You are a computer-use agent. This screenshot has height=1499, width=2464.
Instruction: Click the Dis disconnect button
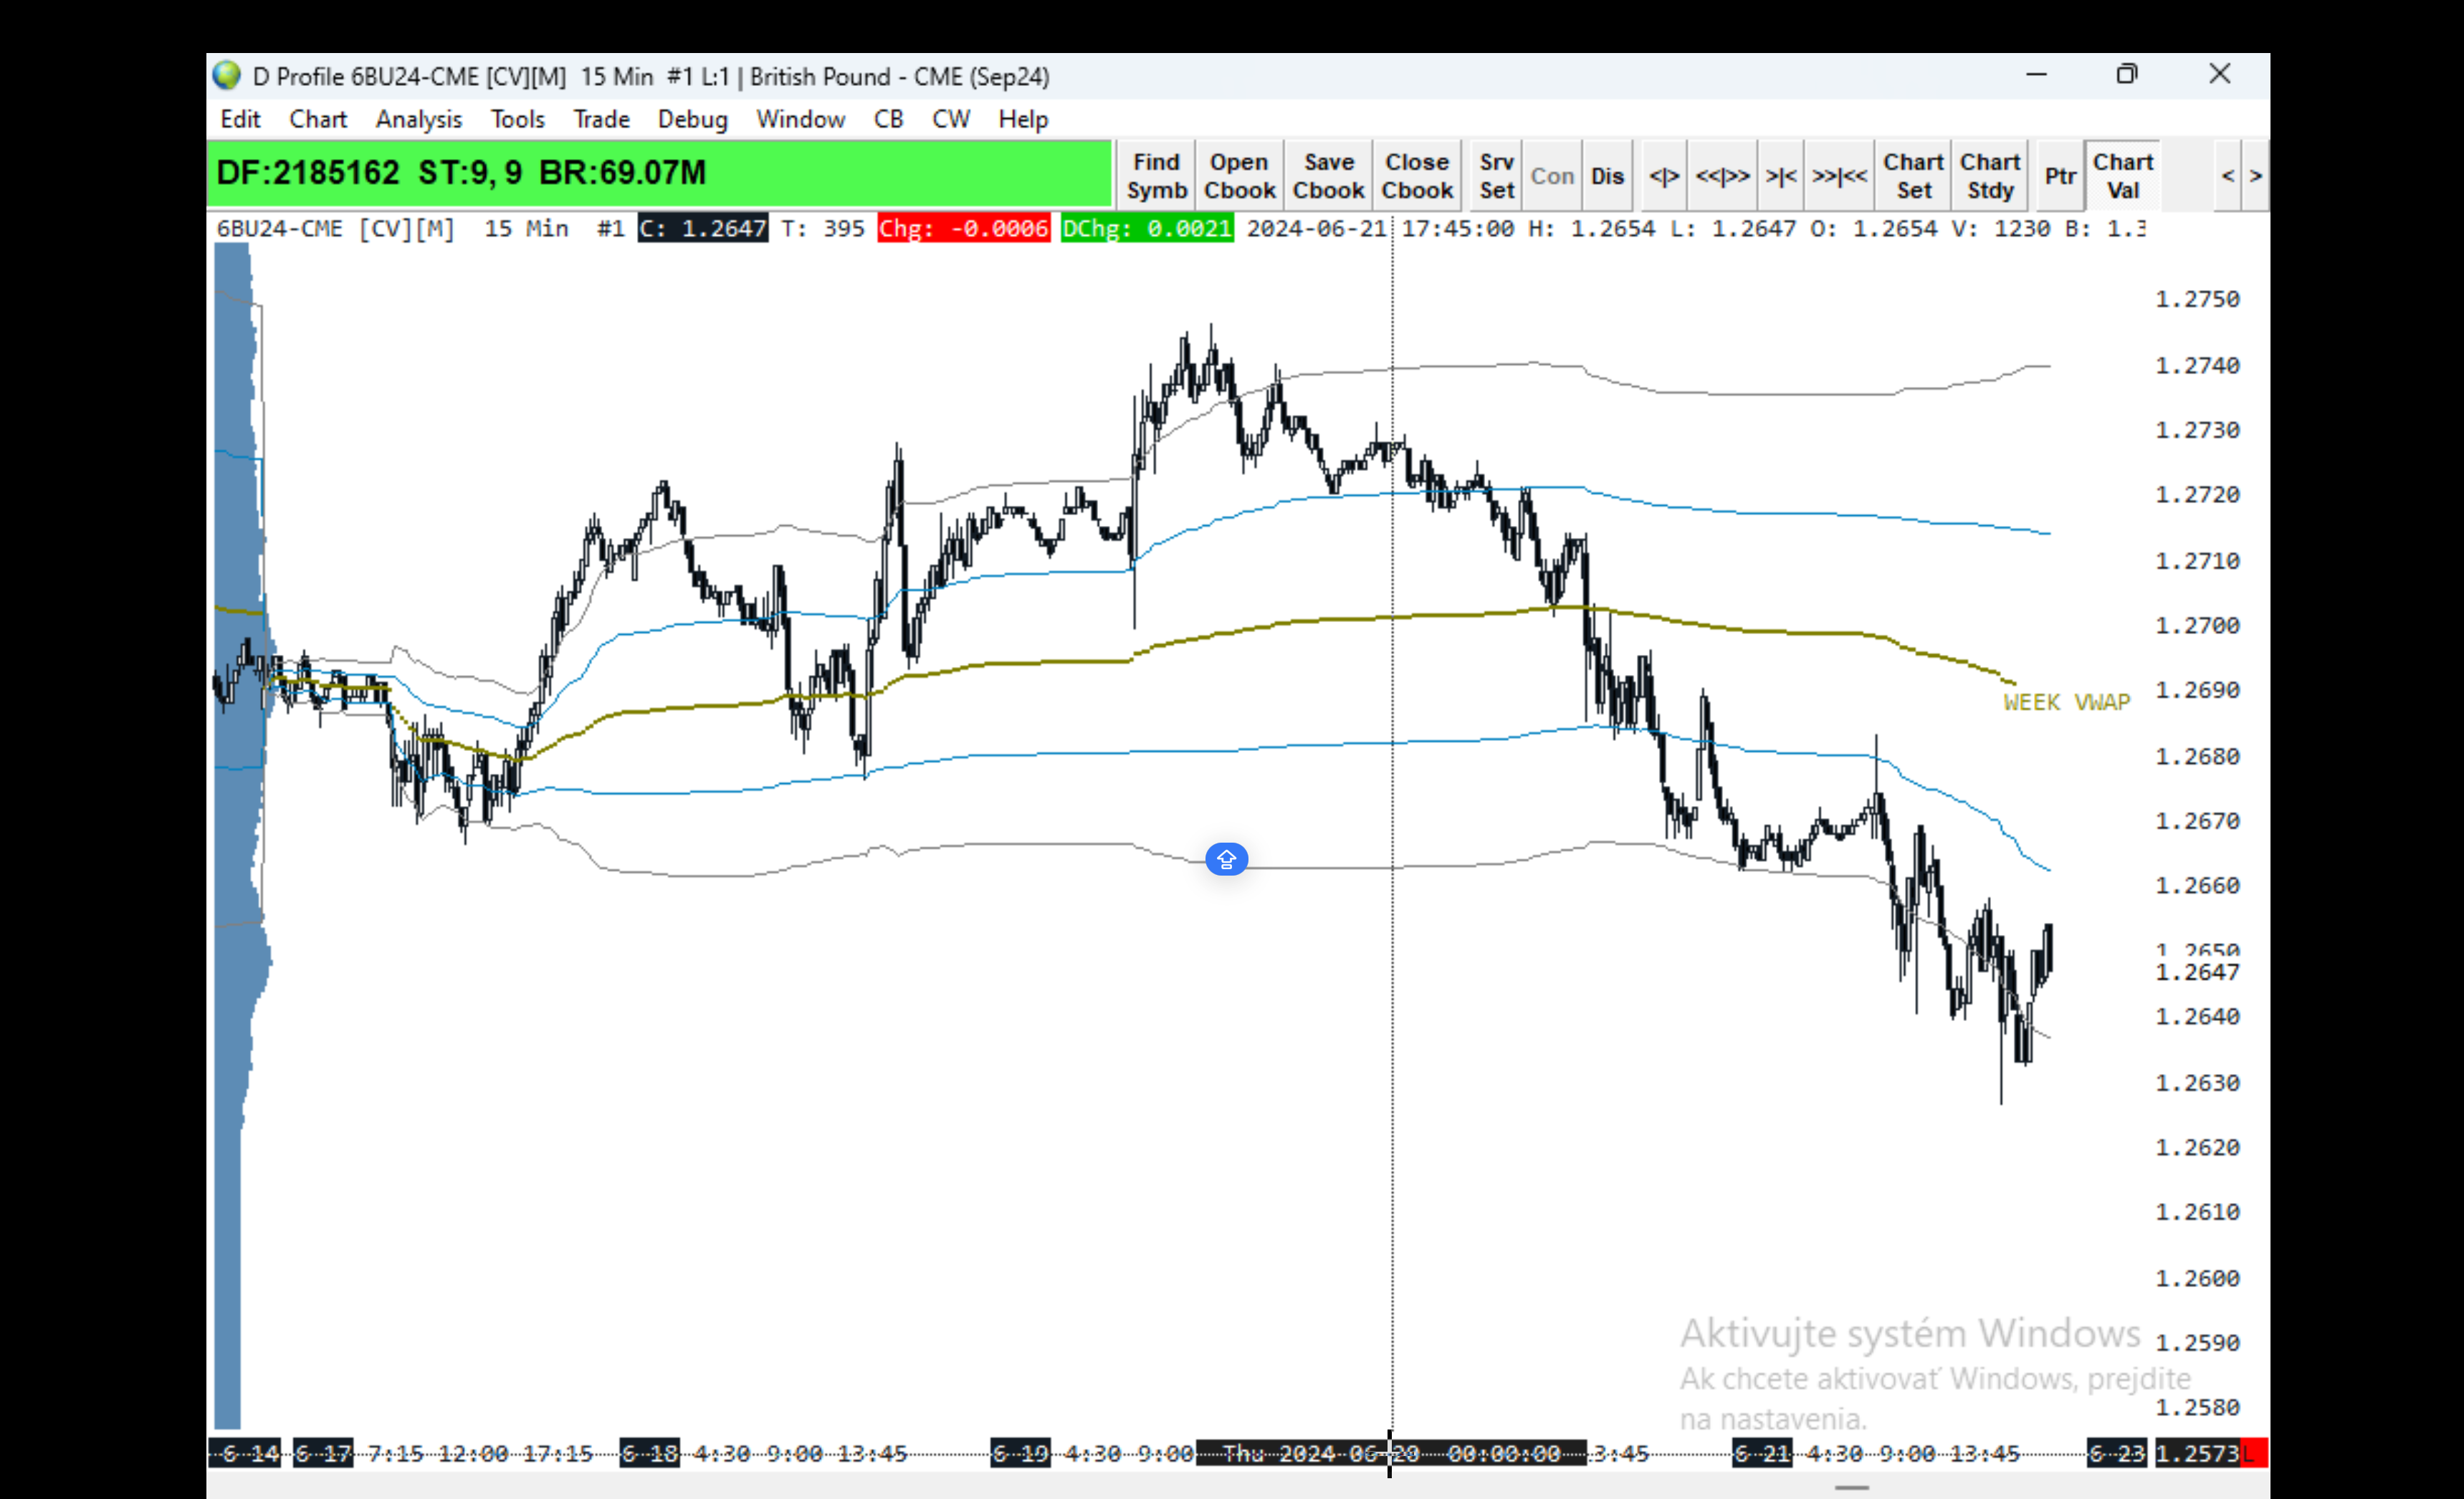point(1607,176)
